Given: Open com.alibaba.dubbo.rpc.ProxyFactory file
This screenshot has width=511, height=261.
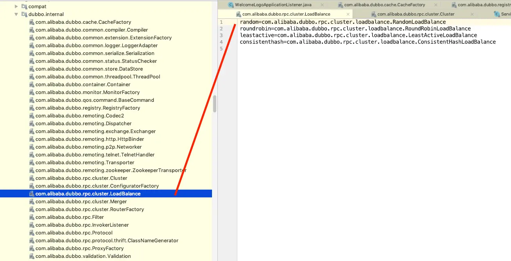Looking at the screenshot, I should point(80,249).
